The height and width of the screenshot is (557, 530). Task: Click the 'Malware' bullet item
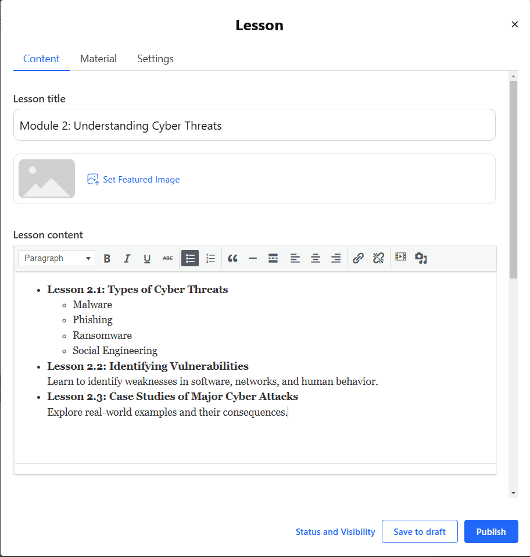(x=92, y=305)
